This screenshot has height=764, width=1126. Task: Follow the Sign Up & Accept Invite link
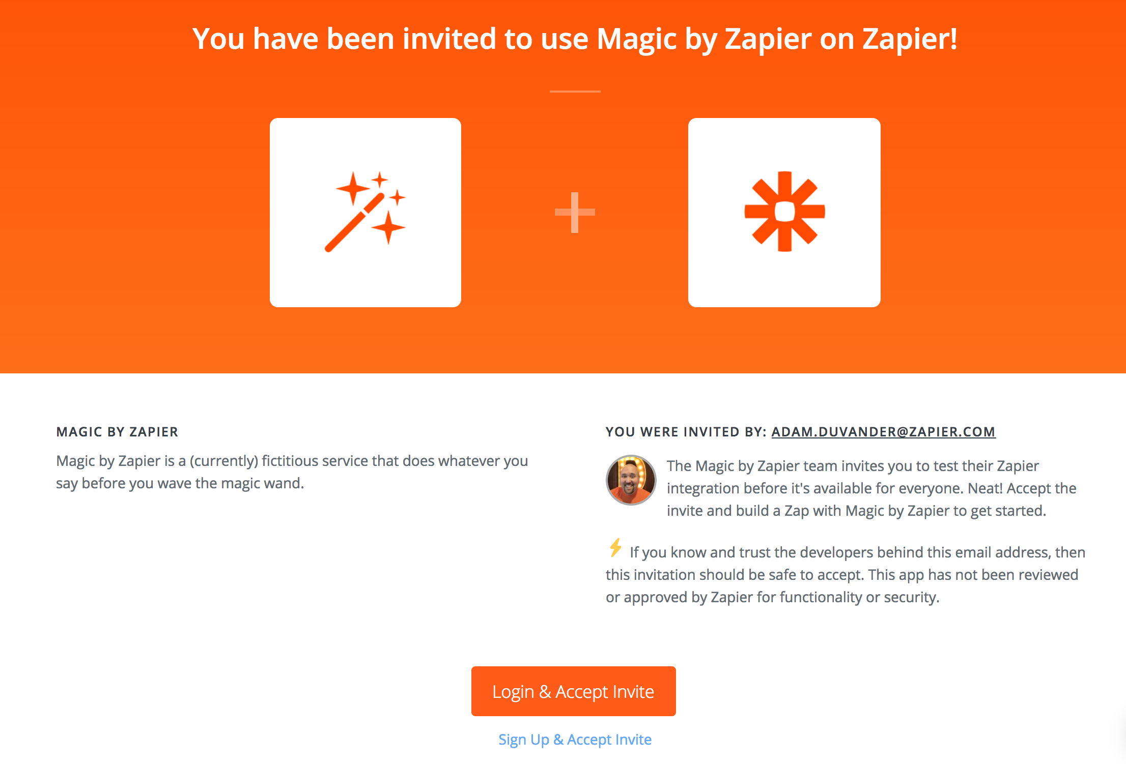coord(575,739)
